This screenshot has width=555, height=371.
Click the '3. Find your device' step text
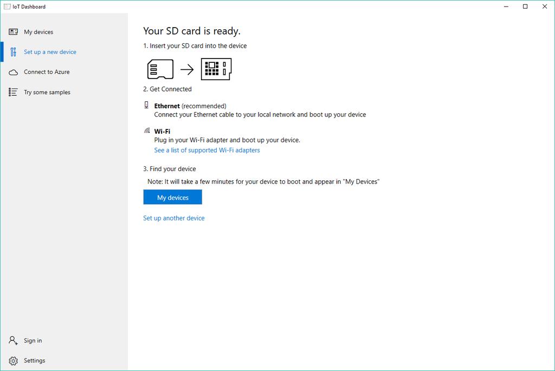pos(170,169)
